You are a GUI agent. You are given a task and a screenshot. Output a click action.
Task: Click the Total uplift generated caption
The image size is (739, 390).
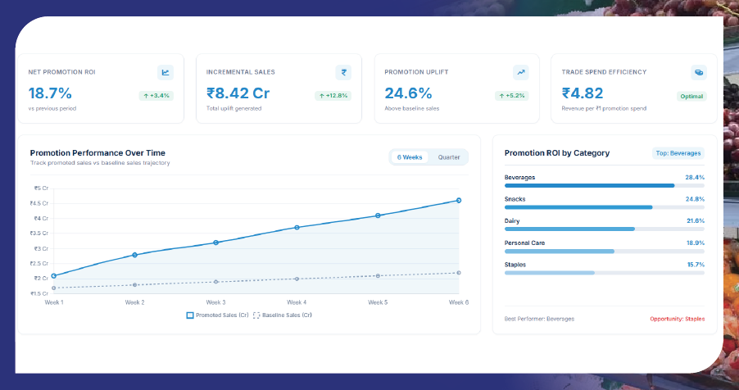pyautogui.click(x=233, y=108)
